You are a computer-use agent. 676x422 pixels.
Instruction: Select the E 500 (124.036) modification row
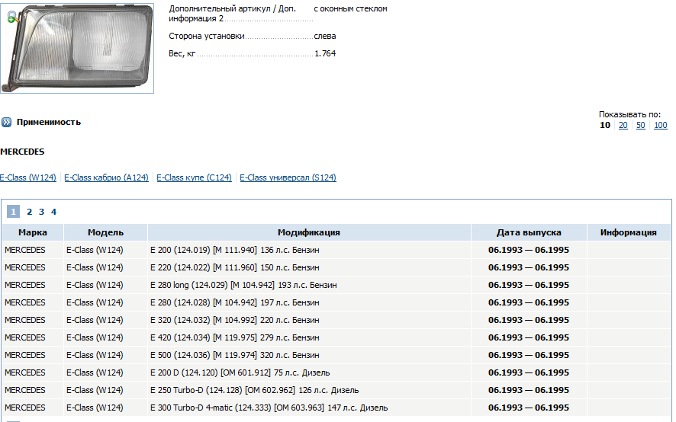pos(234,356)
